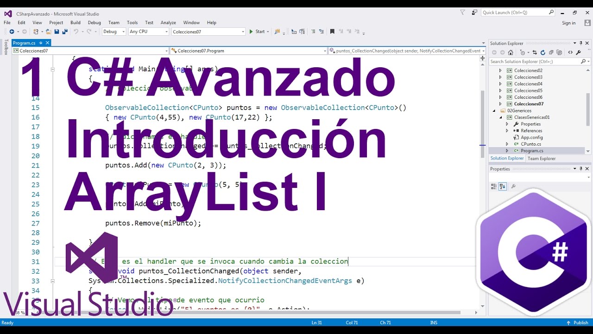Viewport: 593px width, 334px height.
Task: Click View Code icon in Solution Explorer
Action: [570, 52]
